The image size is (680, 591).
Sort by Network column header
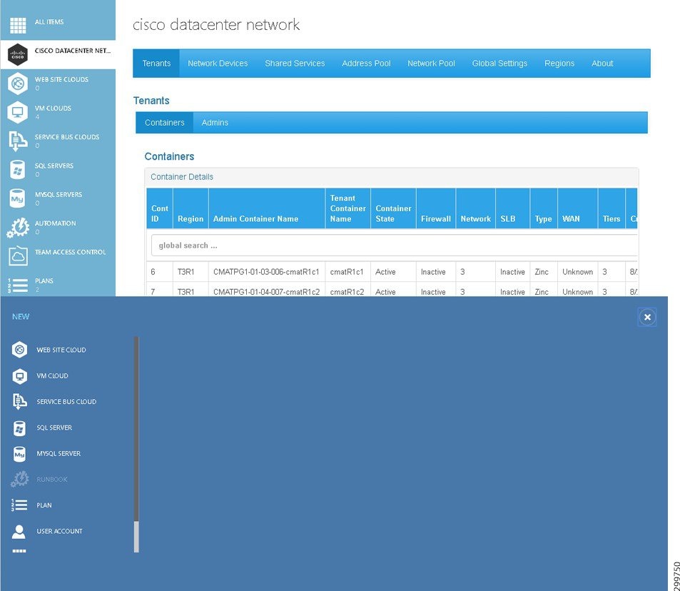point(476,208)
